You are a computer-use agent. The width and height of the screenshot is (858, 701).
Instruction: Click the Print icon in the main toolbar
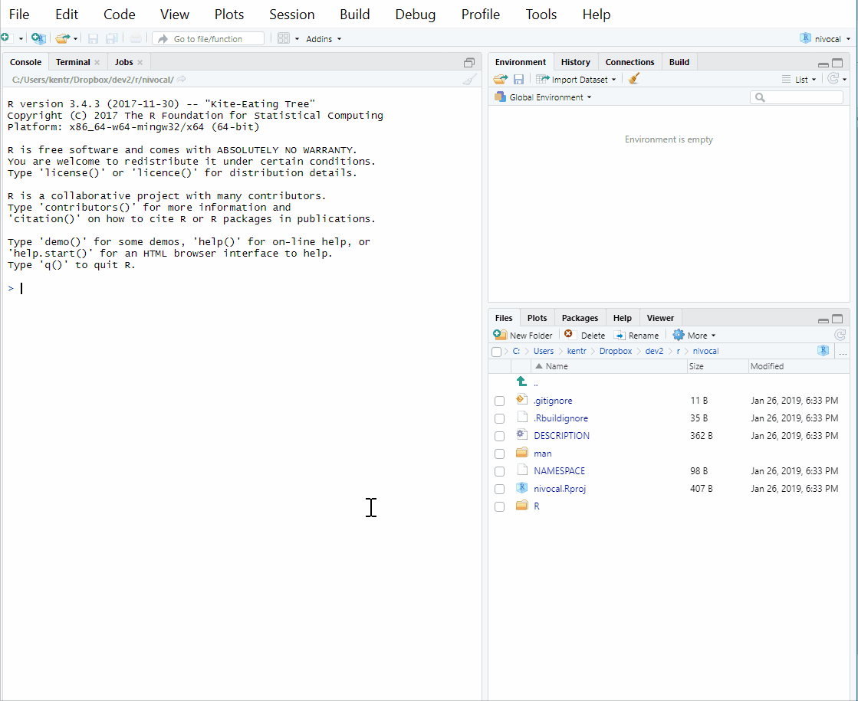(x=135, y=38)
